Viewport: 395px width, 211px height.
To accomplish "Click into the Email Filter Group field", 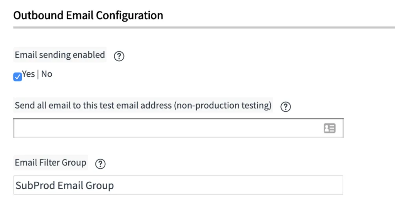I will pyautogui.click(x=231, y=185).
